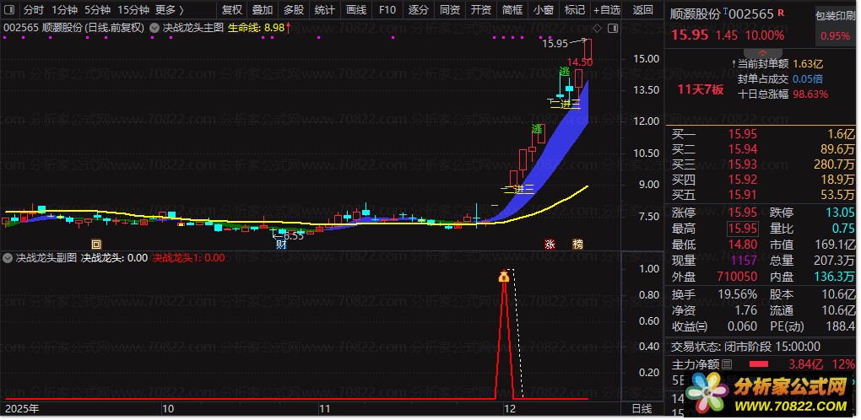Collapse the panel with the red double chevron

coord(763,52)
